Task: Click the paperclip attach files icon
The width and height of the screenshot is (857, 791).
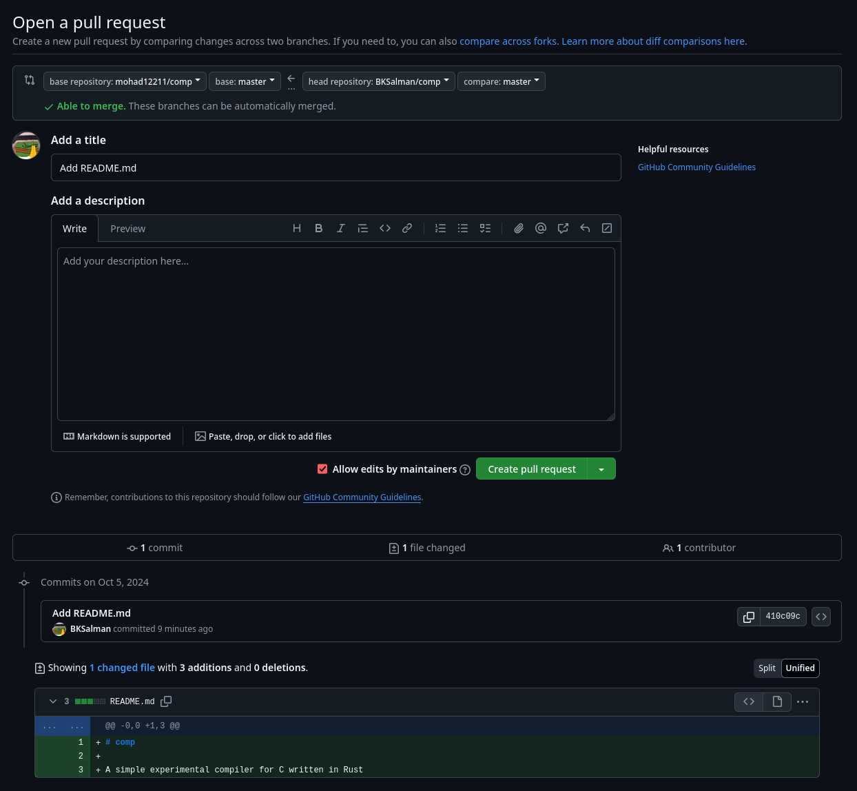Action: click(x=519, y=229)
